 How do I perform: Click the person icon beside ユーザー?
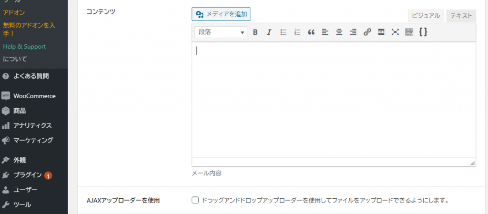coord(6,190)
